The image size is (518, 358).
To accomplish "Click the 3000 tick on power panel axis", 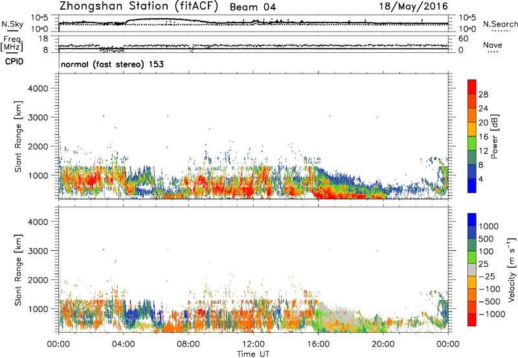I will pos(38,118).
